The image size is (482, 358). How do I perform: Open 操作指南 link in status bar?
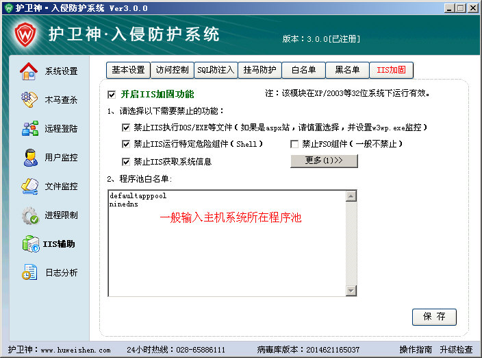point(416,350)
